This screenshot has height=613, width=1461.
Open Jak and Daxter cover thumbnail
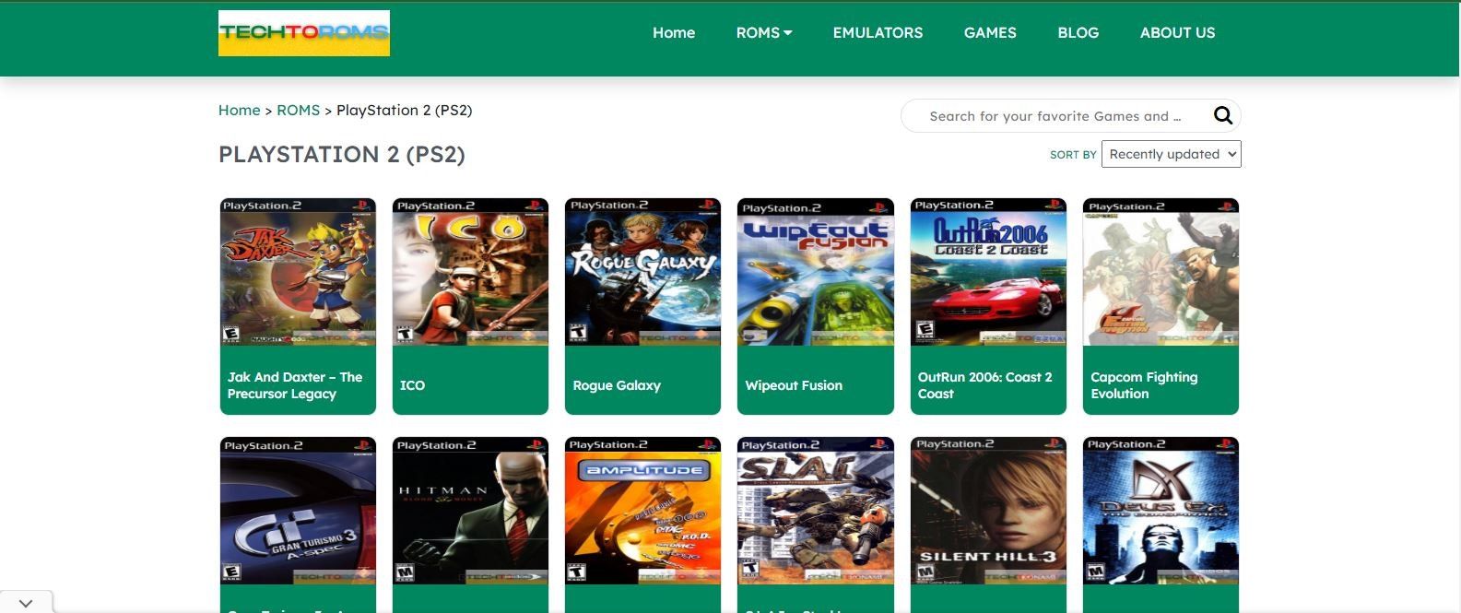[x=298, y=272]
